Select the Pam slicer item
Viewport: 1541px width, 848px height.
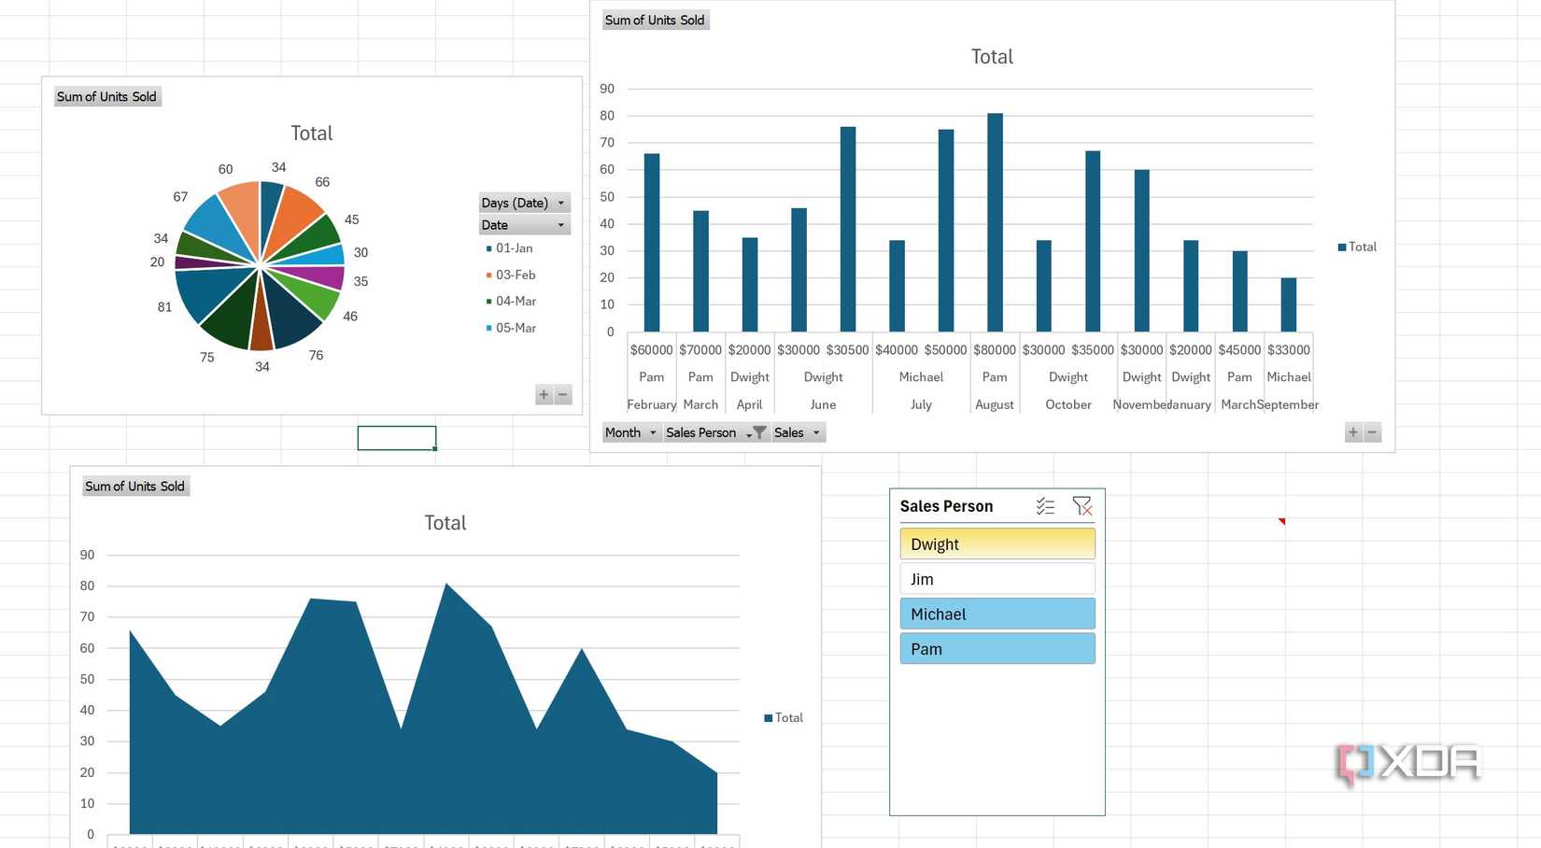click(997, 648)
